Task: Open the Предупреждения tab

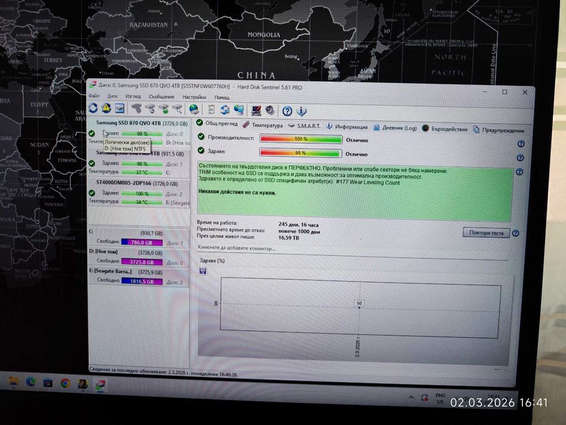Action: (x=499, y=130)
